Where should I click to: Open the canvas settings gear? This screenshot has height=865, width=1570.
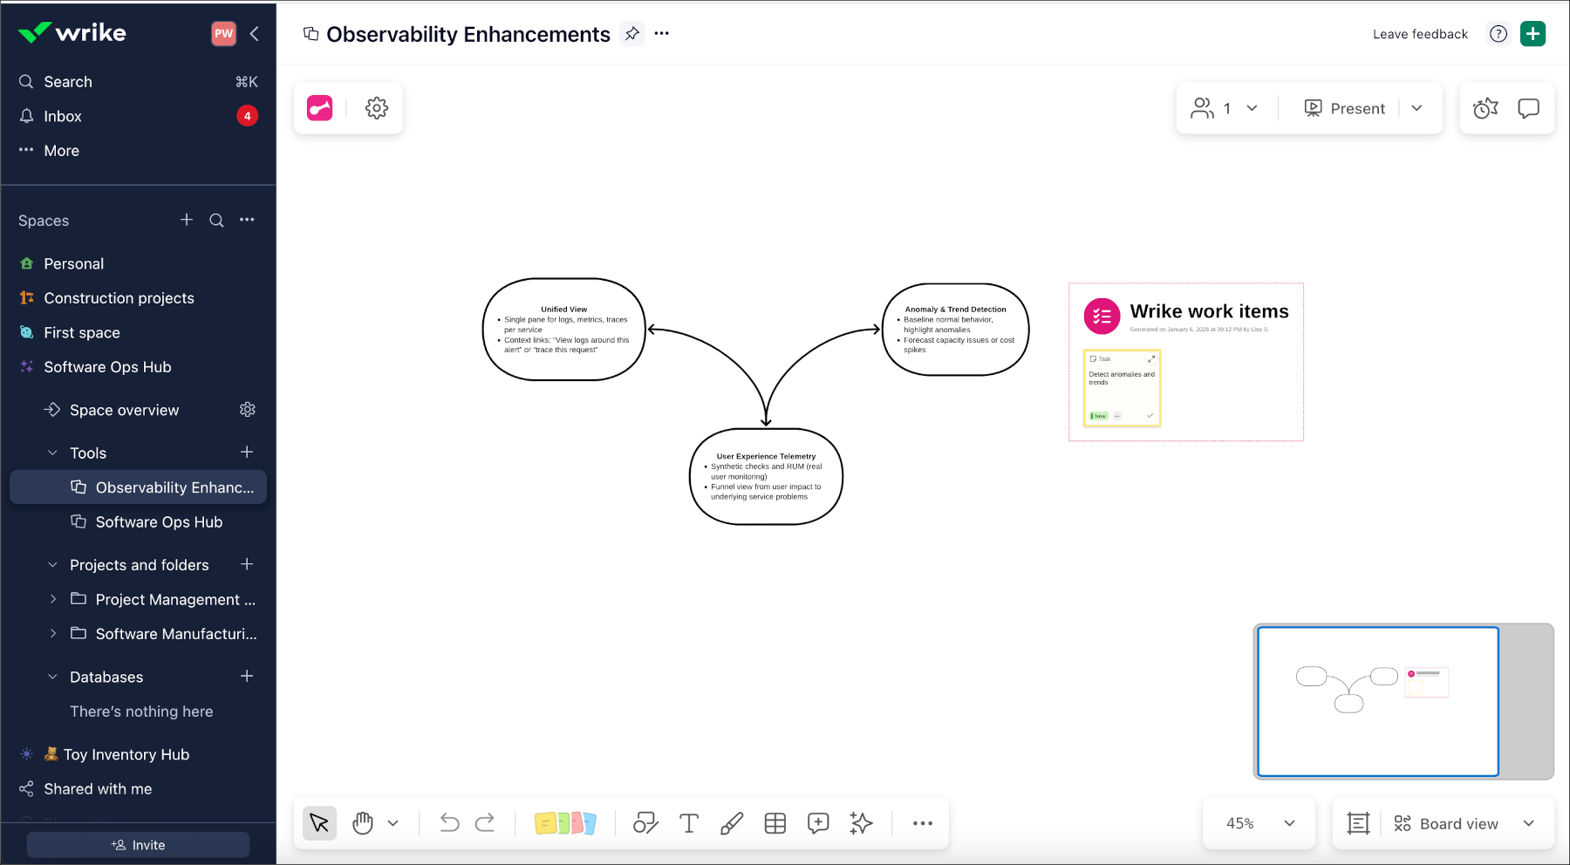pyautogui.click(x=376, y=107)
